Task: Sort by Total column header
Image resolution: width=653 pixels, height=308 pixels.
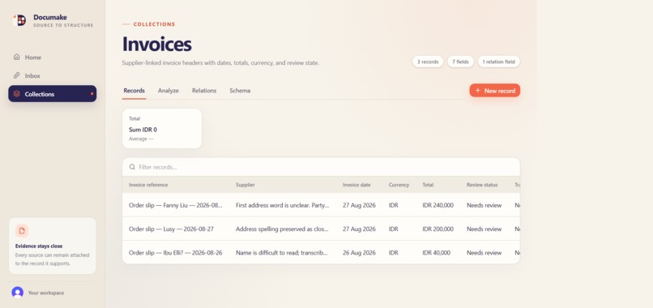Action: point(428,185)
